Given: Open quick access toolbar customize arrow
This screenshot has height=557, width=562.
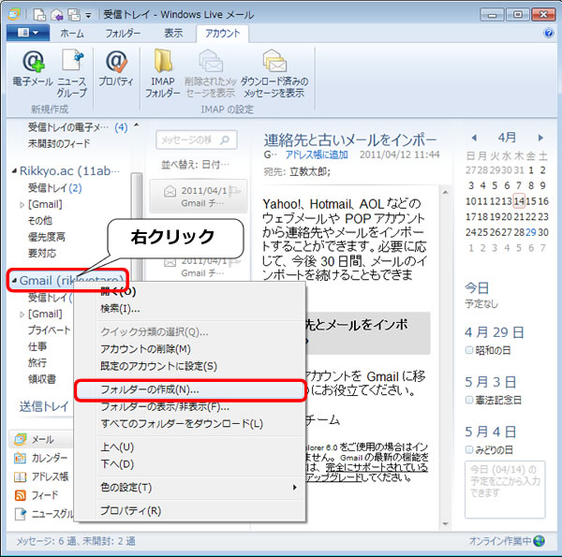Looking at the screenshot, I should tap(88, 15).
